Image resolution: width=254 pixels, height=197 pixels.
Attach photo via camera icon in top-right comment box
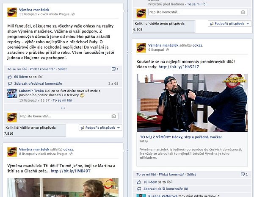click(x=243, y=12)
